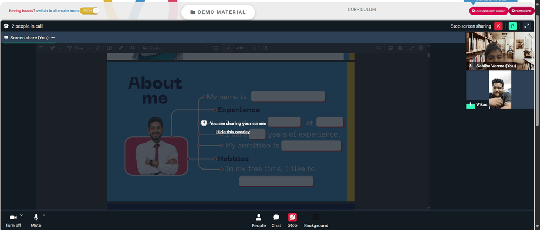Click the PDF page view layout icon

point(109,48)
